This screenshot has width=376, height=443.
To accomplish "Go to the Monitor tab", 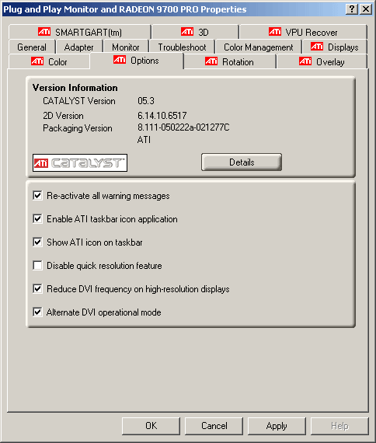I will click(x=126, y=47).
